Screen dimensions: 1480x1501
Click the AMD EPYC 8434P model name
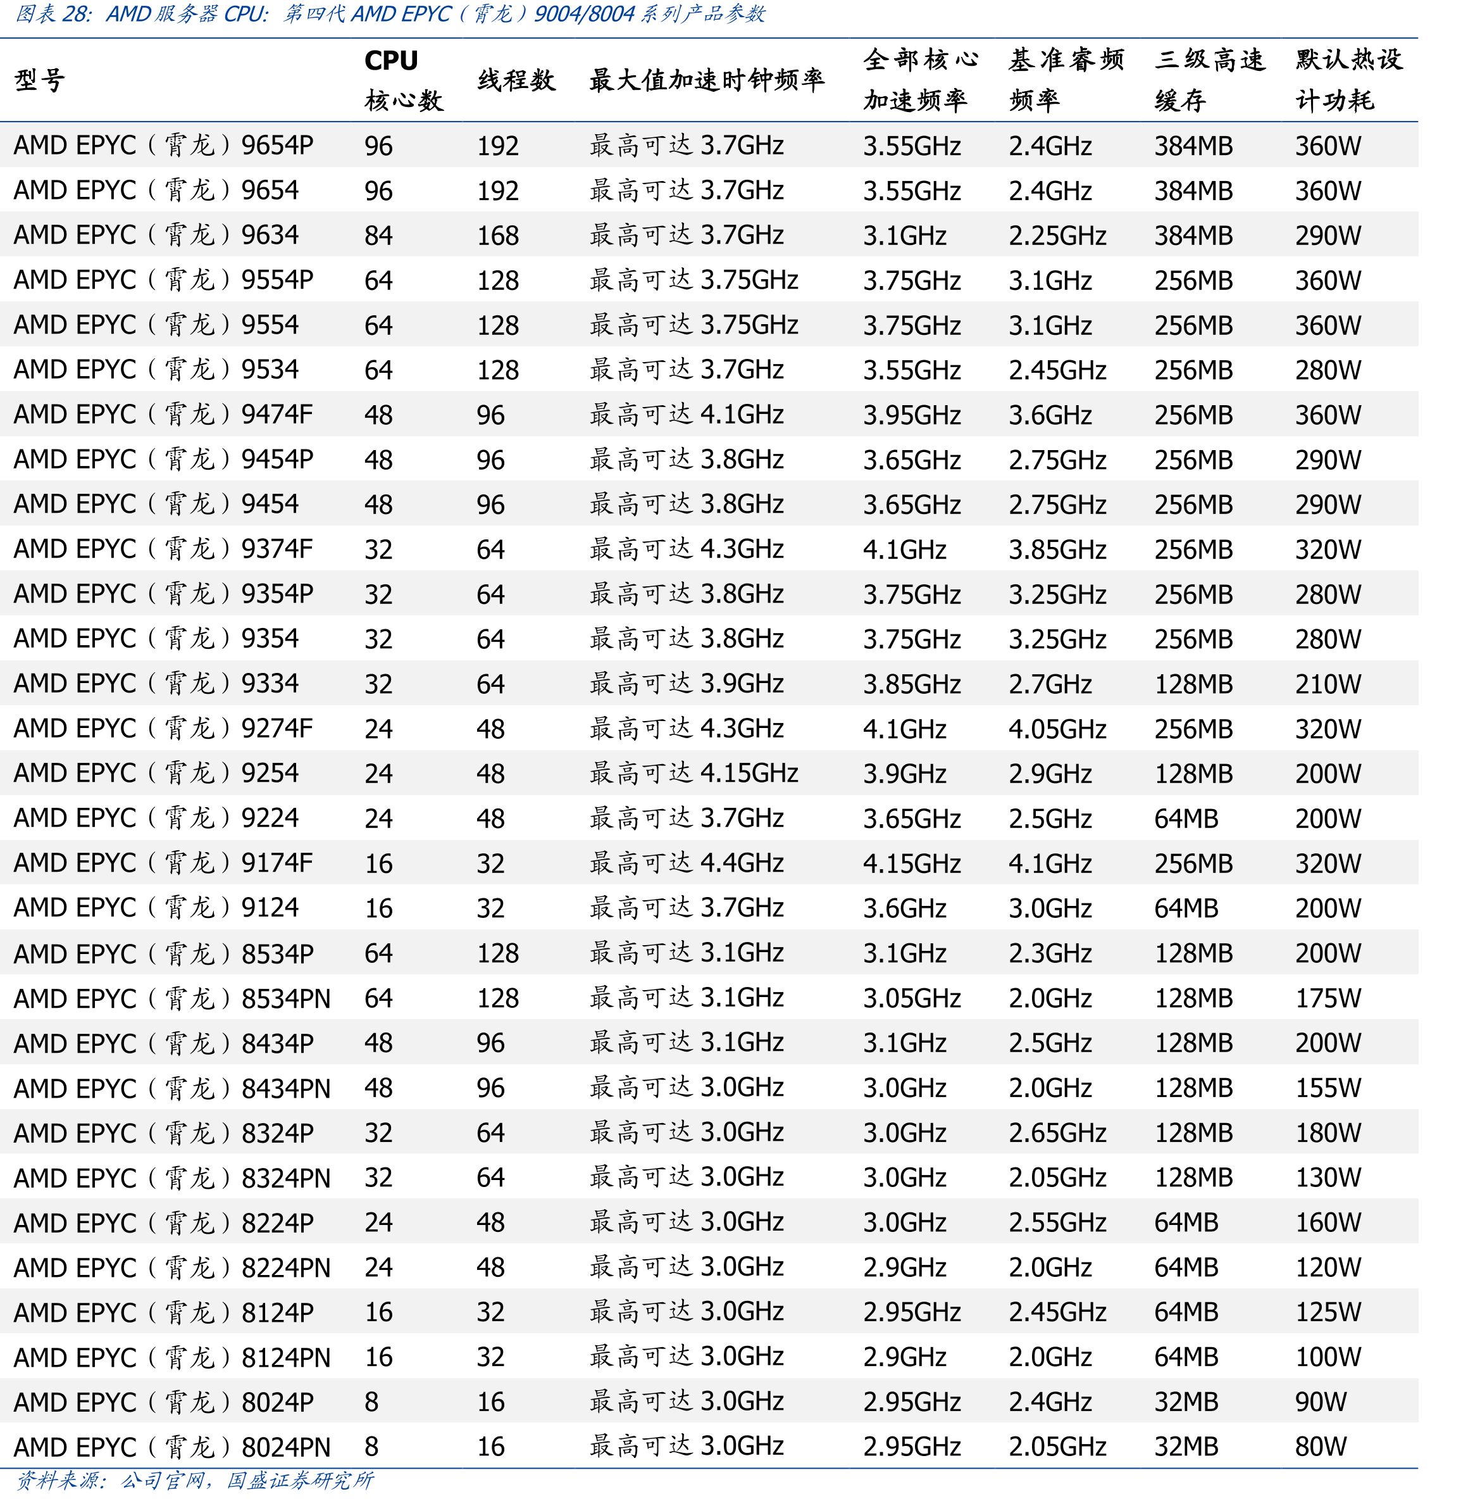164,1043
